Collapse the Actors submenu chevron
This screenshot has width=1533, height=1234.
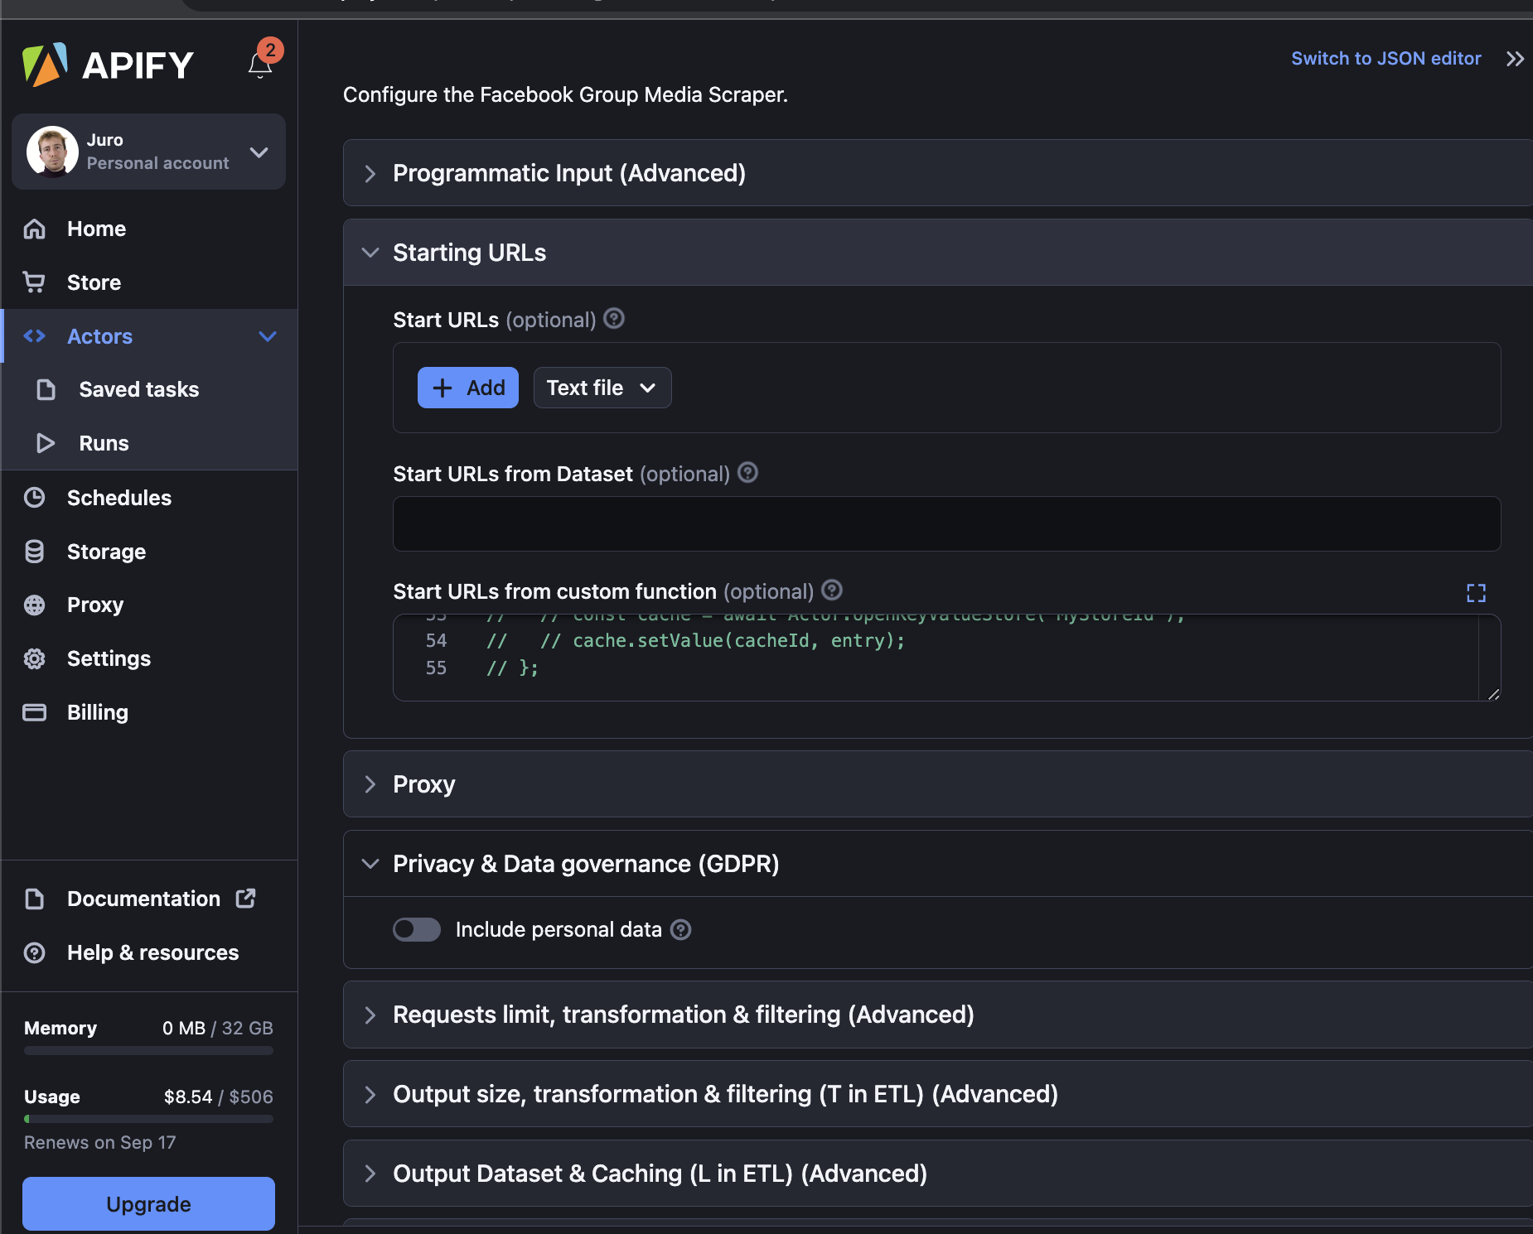[x=267, y=336]
